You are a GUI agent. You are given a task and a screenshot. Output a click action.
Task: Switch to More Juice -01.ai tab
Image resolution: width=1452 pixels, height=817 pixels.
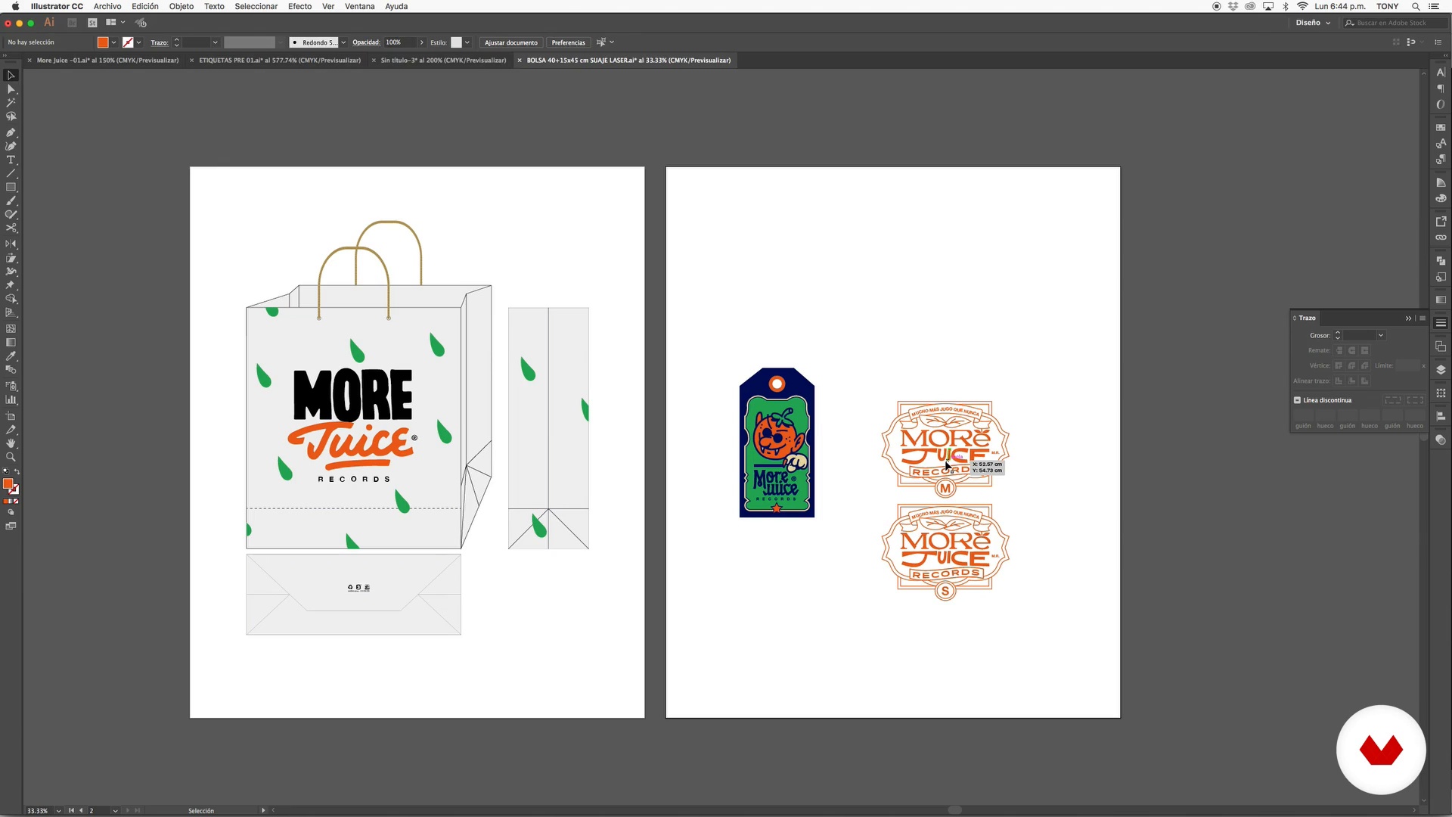coord(107,61)
